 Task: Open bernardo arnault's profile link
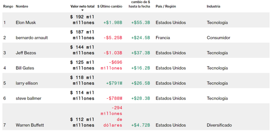[32, 38]
